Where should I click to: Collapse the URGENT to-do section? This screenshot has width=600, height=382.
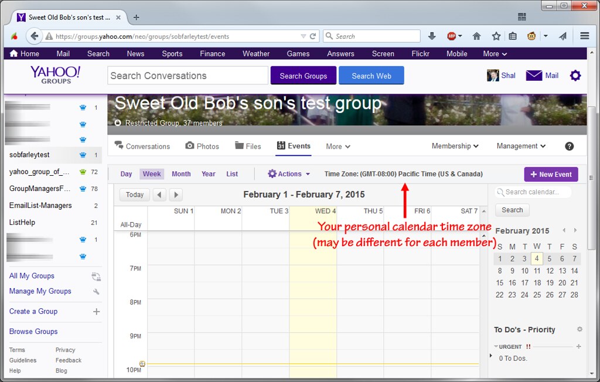[x=496, y=346]
